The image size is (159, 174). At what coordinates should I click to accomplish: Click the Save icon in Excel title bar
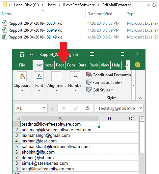click(22, 55)
